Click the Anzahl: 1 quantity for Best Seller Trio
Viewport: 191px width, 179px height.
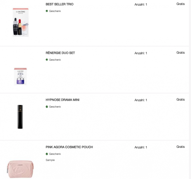click(x=140, y=5)
